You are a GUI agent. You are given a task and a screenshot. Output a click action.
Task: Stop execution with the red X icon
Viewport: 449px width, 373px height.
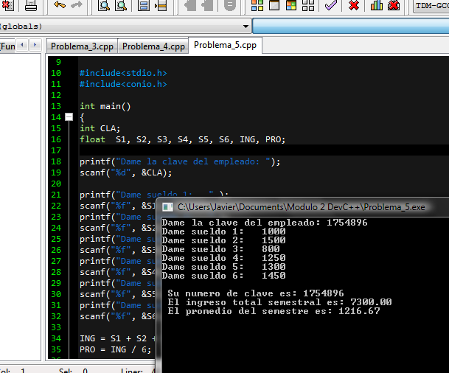tap(354, 5)
